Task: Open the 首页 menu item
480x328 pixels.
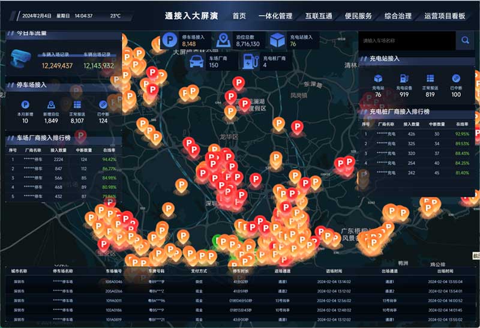Action: click(x=239, y=16)
